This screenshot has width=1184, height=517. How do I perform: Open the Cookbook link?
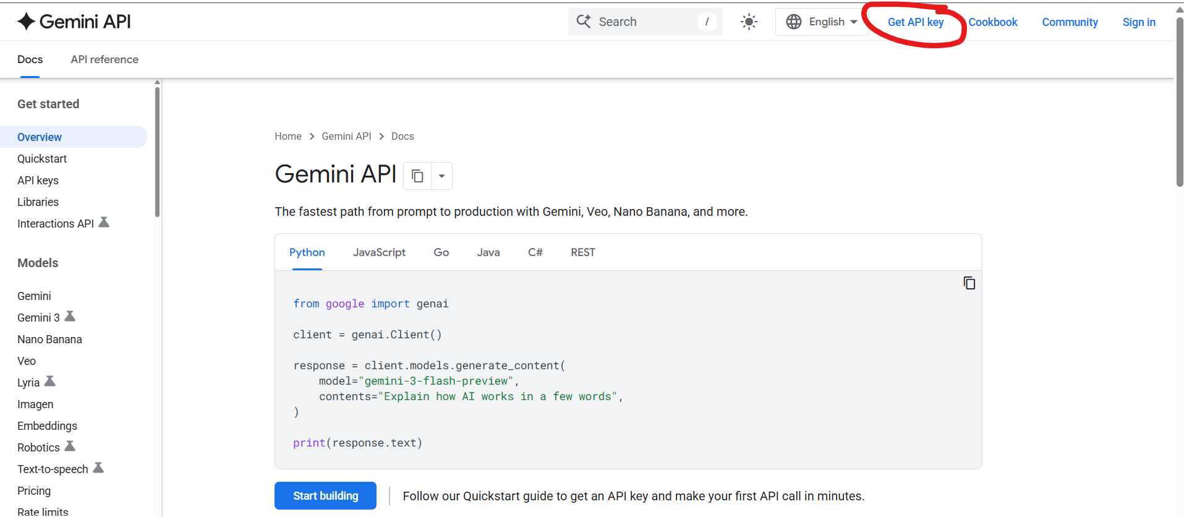993,22
